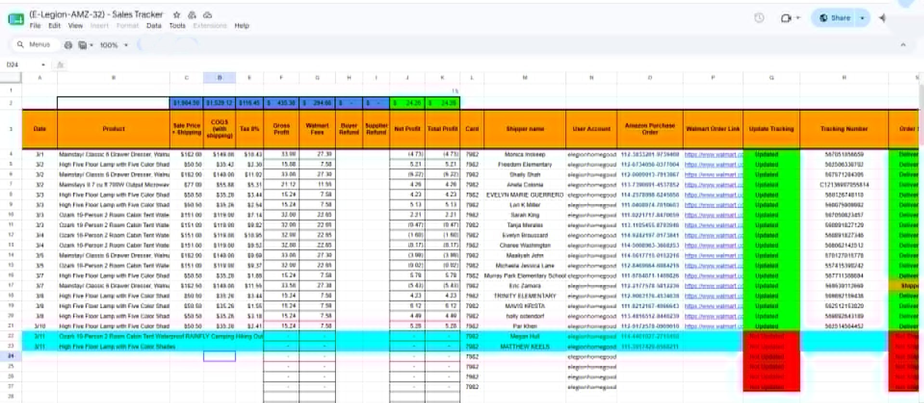The height and width of the screenshot is (403, 924).
Task: Open Walmart link in Eric Zamara row
Action: [714, 286]
